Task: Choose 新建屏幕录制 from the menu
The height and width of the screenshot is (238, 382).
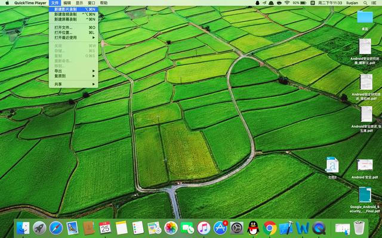Action: (x=66, y=19)
